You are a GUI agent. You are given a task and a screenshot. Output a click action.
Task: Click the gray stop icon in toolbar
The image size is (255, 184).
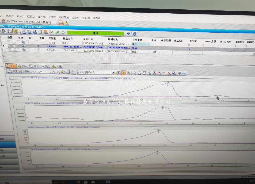63,33
